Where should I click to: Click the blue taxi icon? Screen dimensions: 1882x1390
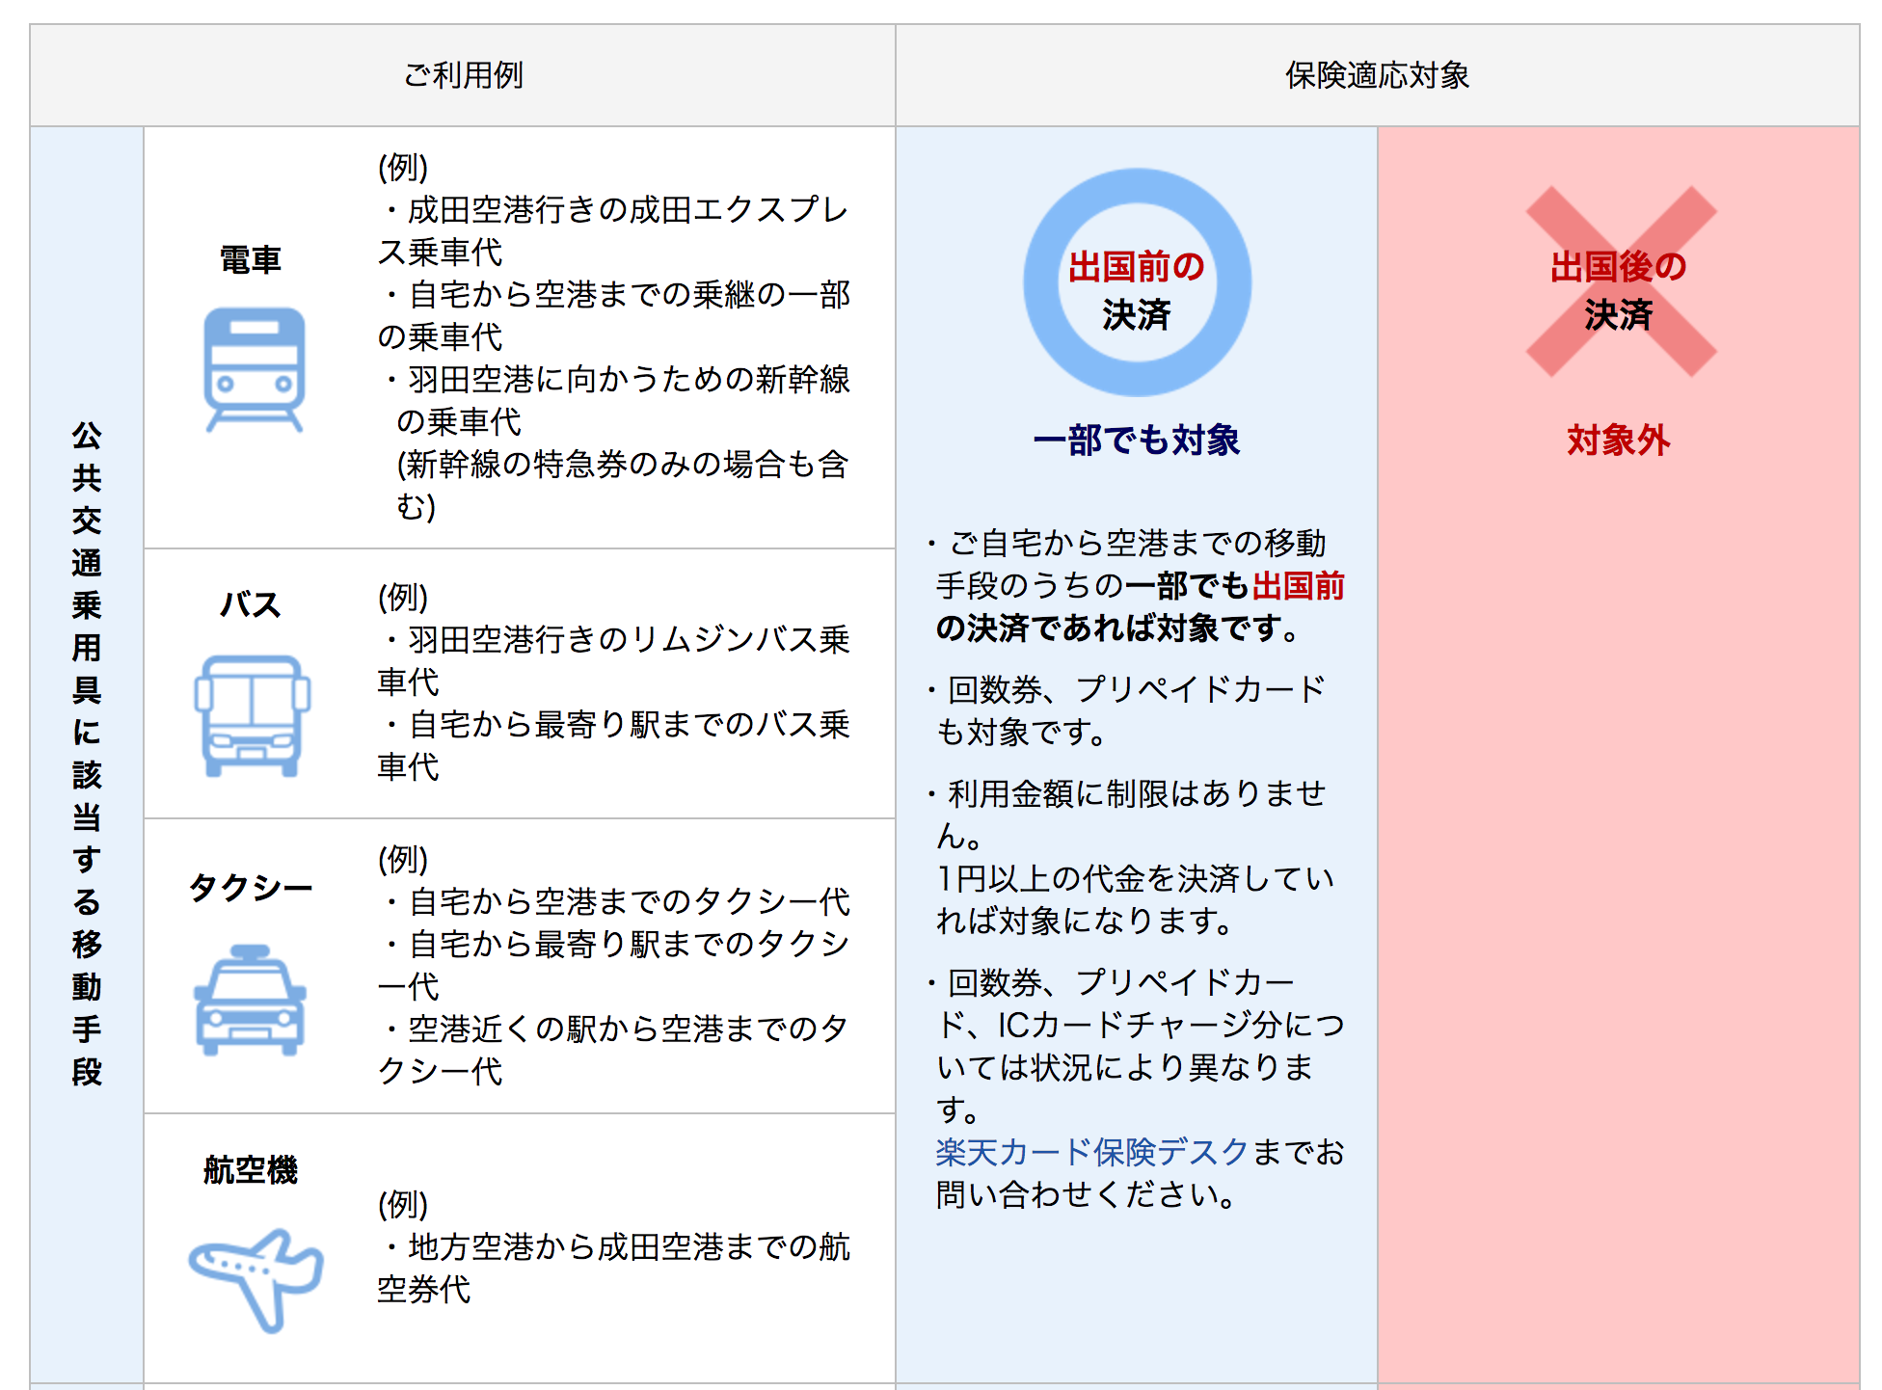click(250, 1001)
